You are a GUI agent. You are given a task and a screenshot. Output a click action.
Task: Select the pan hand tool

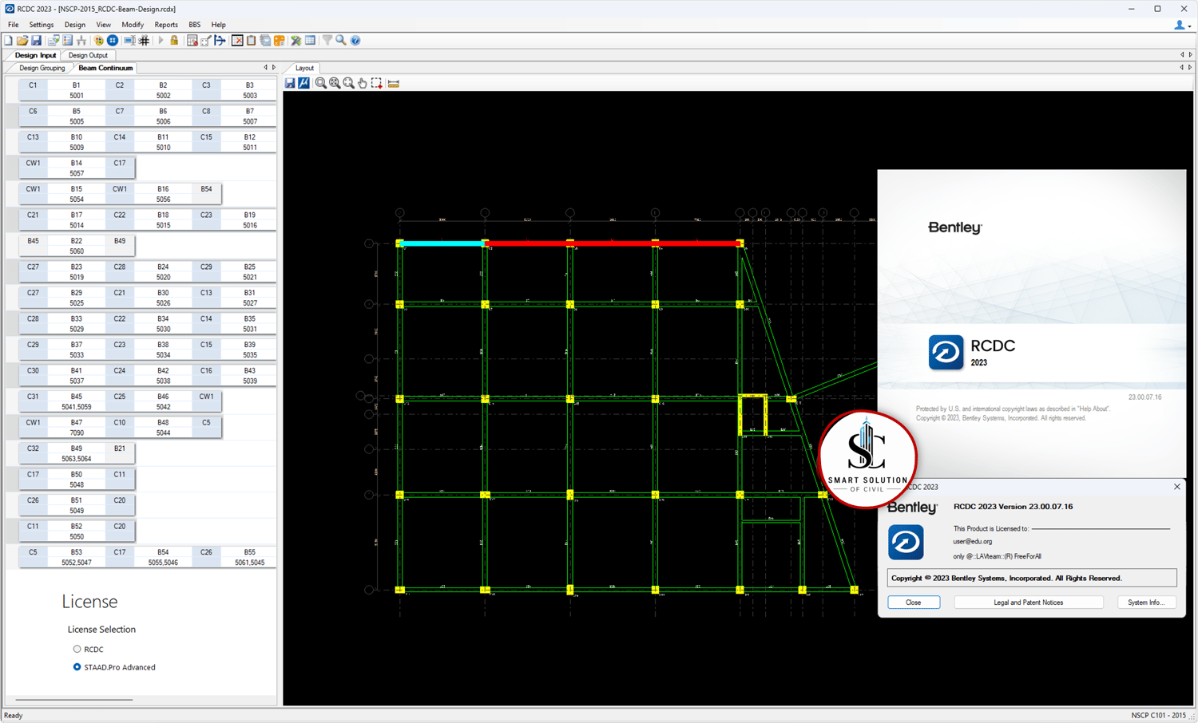pos(363,83)
